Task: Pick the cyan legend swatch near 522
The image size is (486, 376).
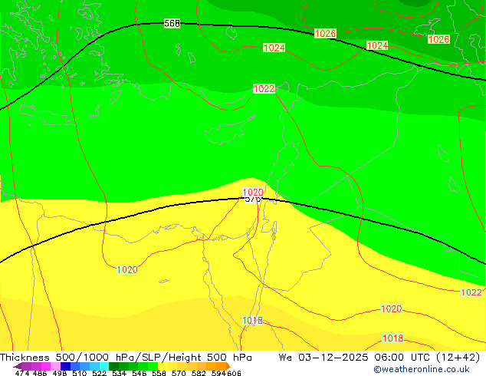Action: (x=104, y=366)
